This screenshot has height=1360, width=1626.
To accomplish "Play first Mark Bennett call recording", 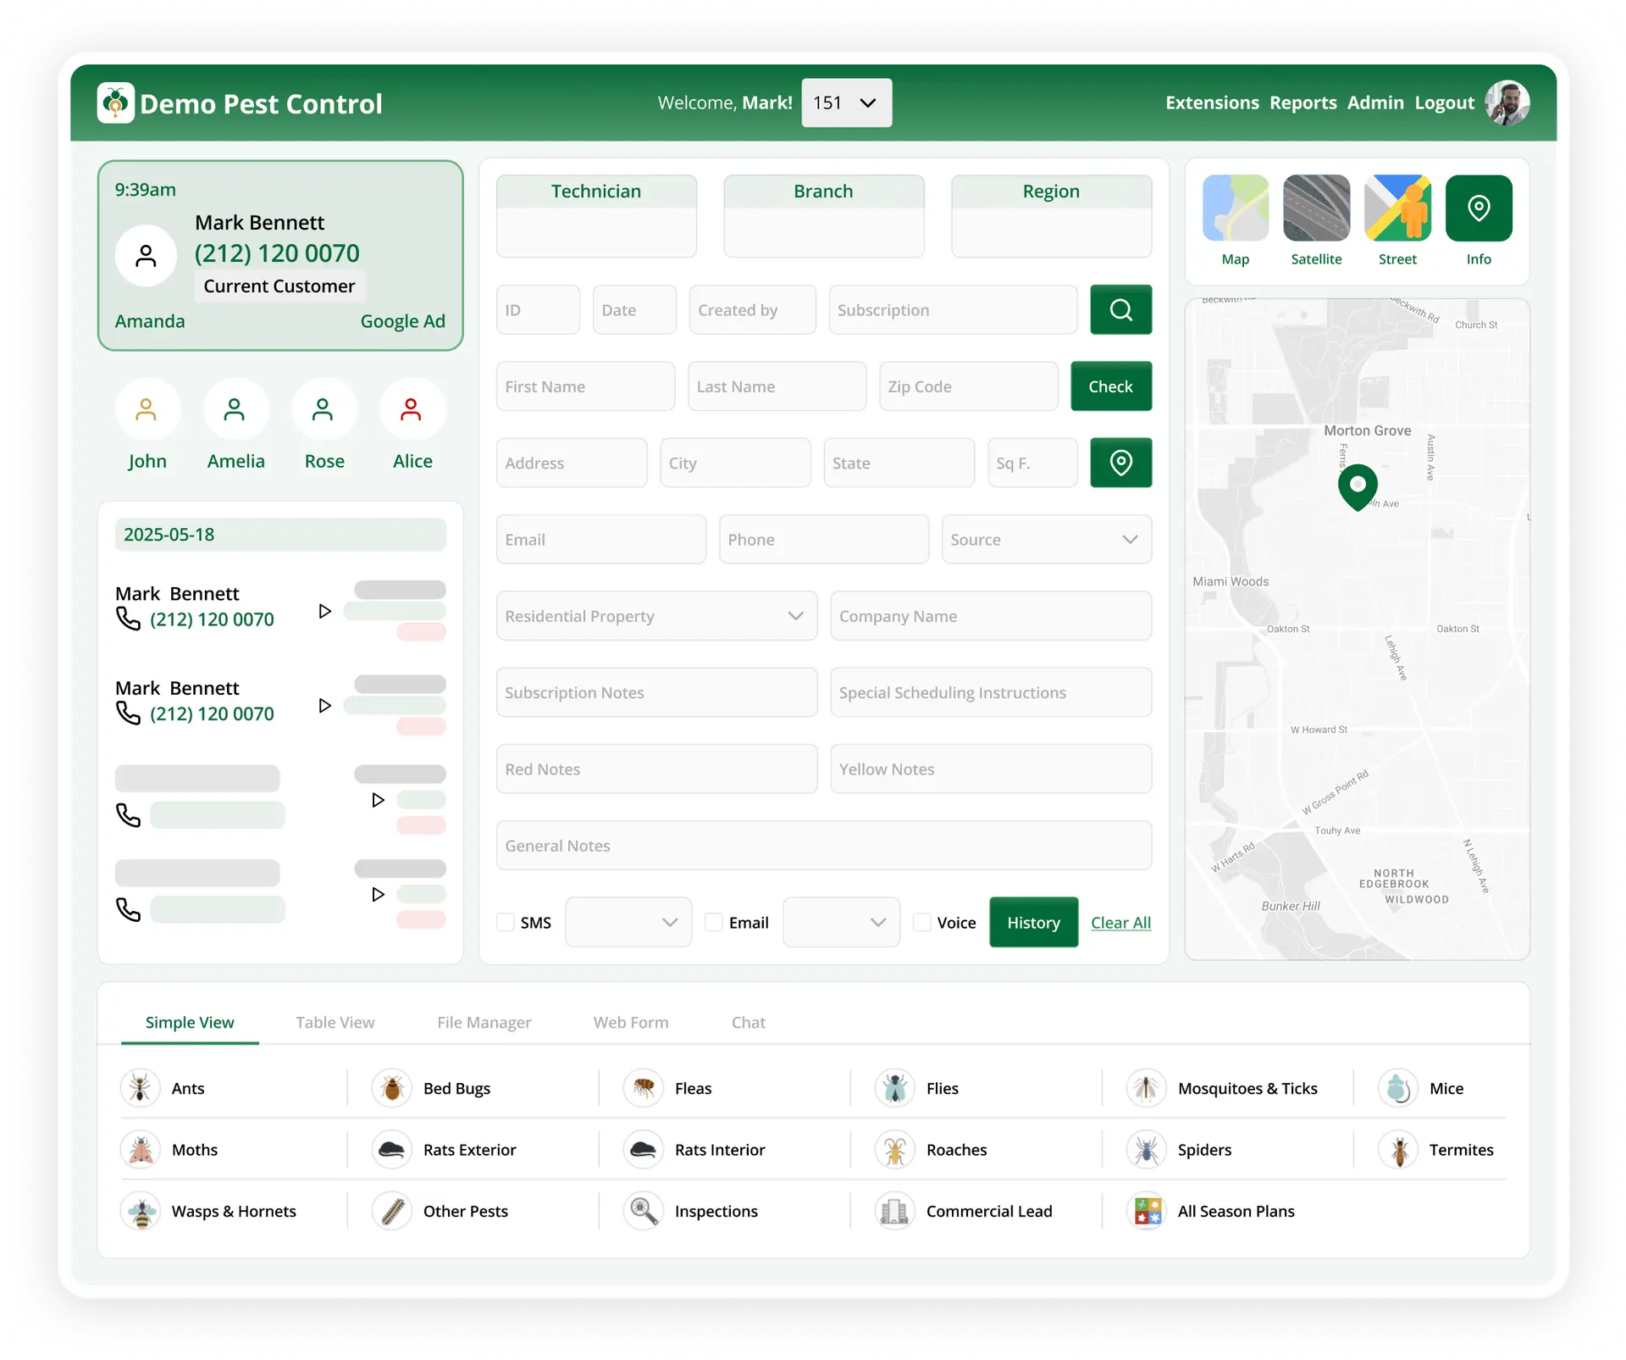I will pyautogui.click(x=324, y=611).
